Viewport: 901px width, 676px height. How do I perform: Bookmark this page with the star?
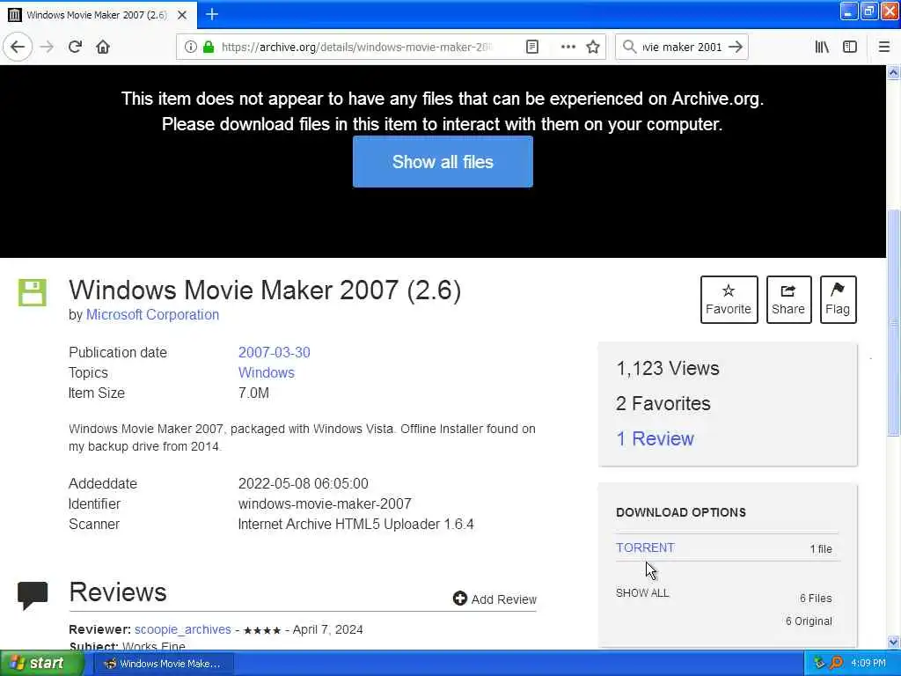[x=593, y=48]
